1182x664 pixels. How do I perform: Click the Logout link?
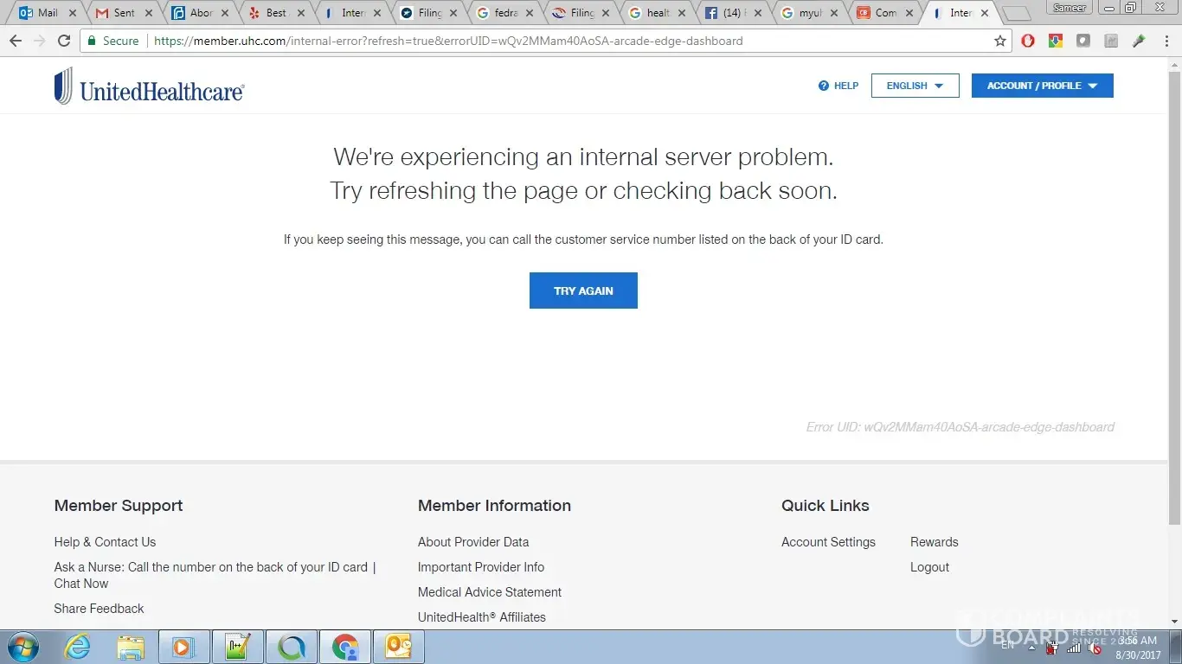(929, 567)
